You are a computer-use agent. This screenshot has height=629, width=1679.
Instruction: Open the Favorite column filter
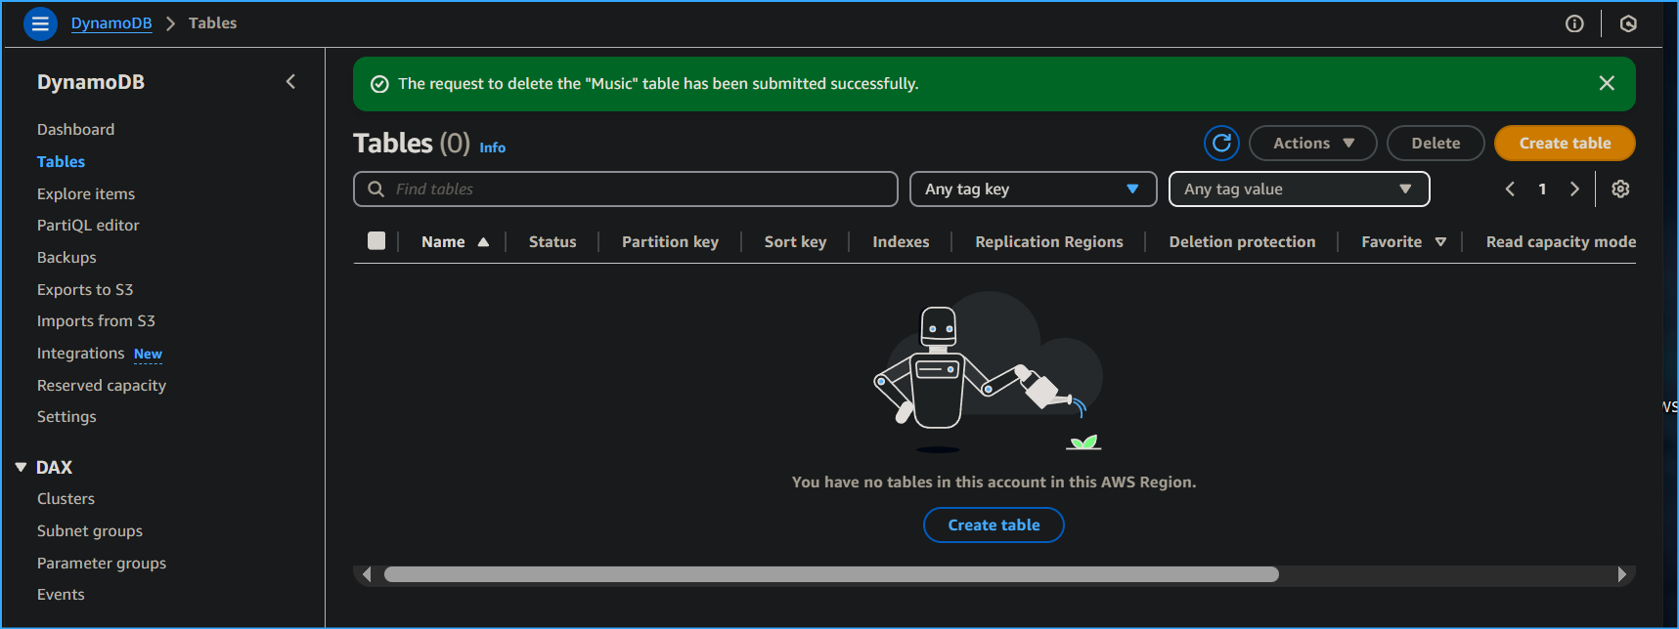pyautogui.click(x=1440, y=242)
